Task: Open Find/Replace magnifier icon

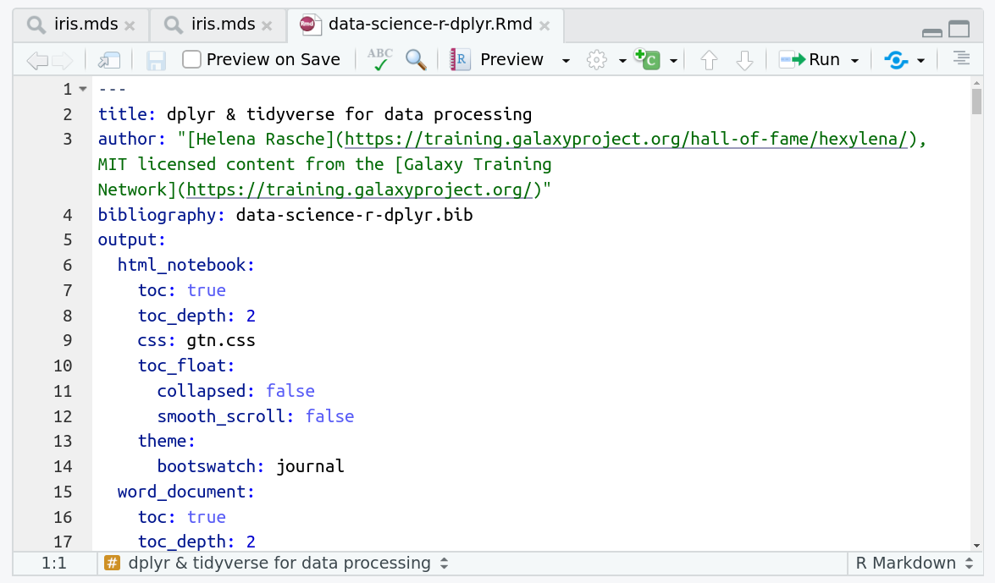Action: click(x=416, y=59)
